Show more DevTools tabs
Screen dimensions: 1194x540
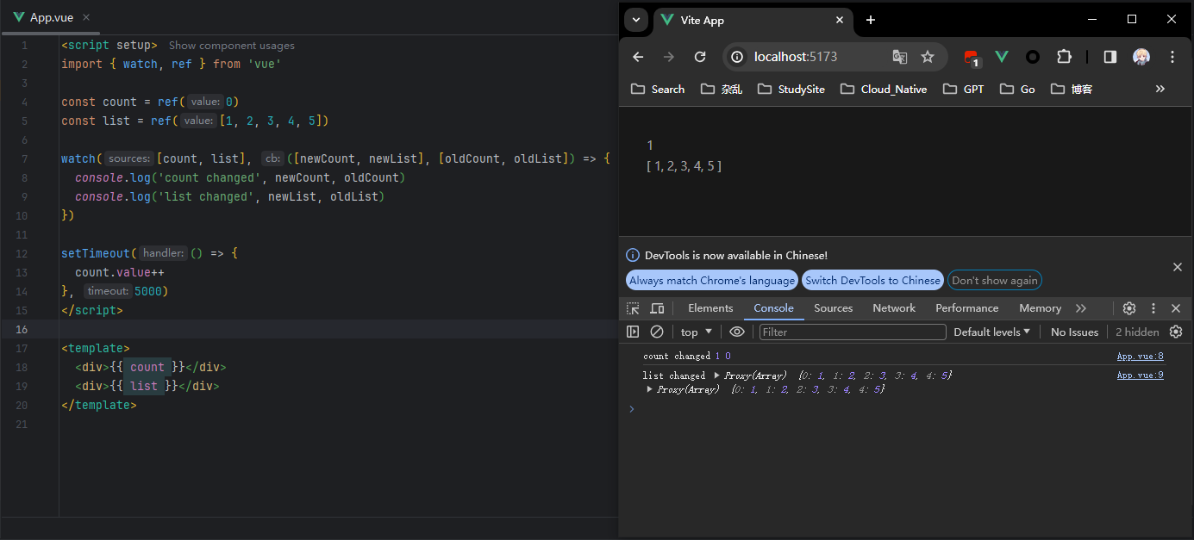coord(1081,308)
